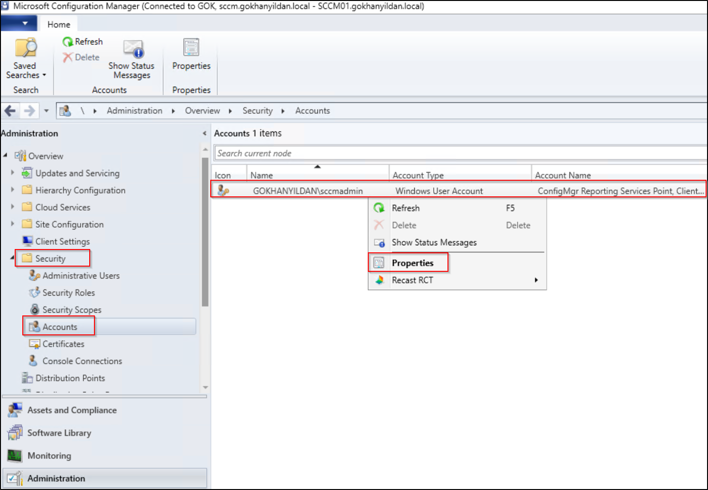This screenshot has width=708, height=490.
Task: Click the Security Roles icon
Action: pos(35,292)
